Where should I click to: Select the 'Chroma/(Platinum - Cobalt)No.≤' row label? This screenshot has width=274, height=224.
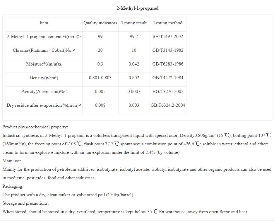click(44, 50)
